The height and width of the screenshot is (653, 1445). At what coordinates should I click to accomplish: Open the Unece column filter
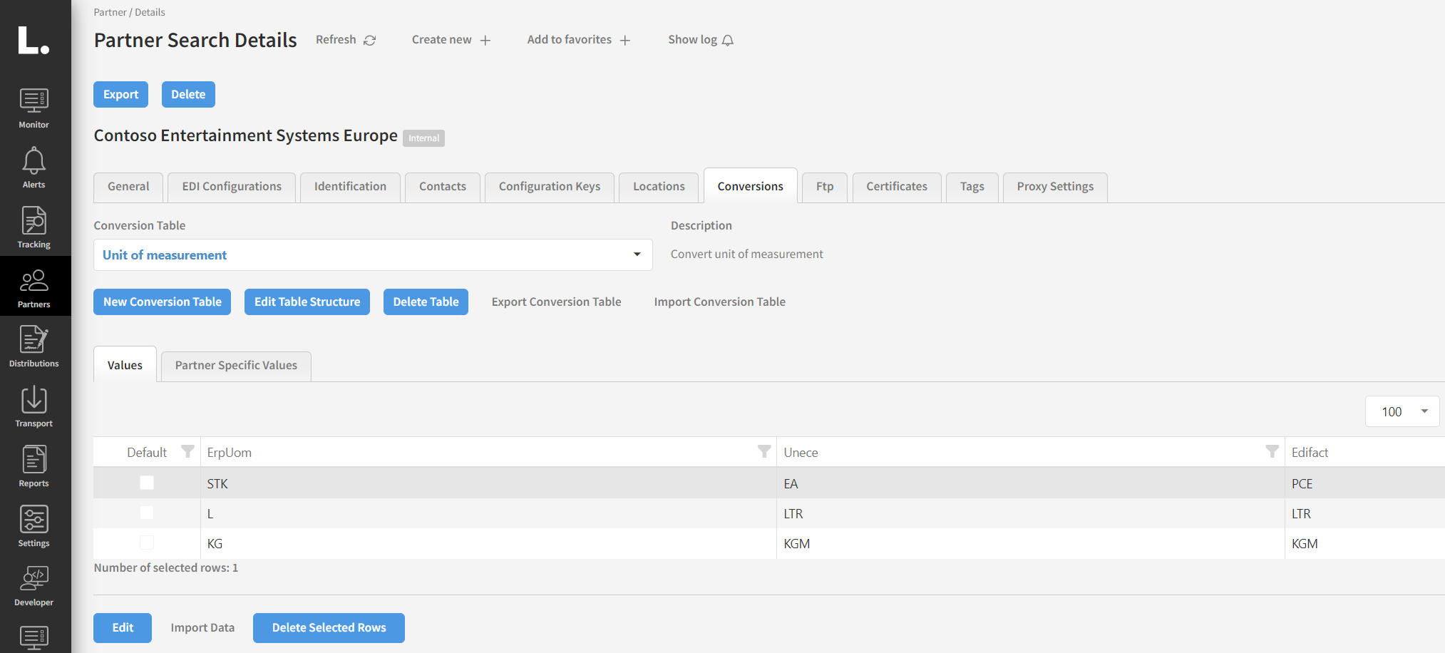pyautogui.click(x=1272, y=452)
